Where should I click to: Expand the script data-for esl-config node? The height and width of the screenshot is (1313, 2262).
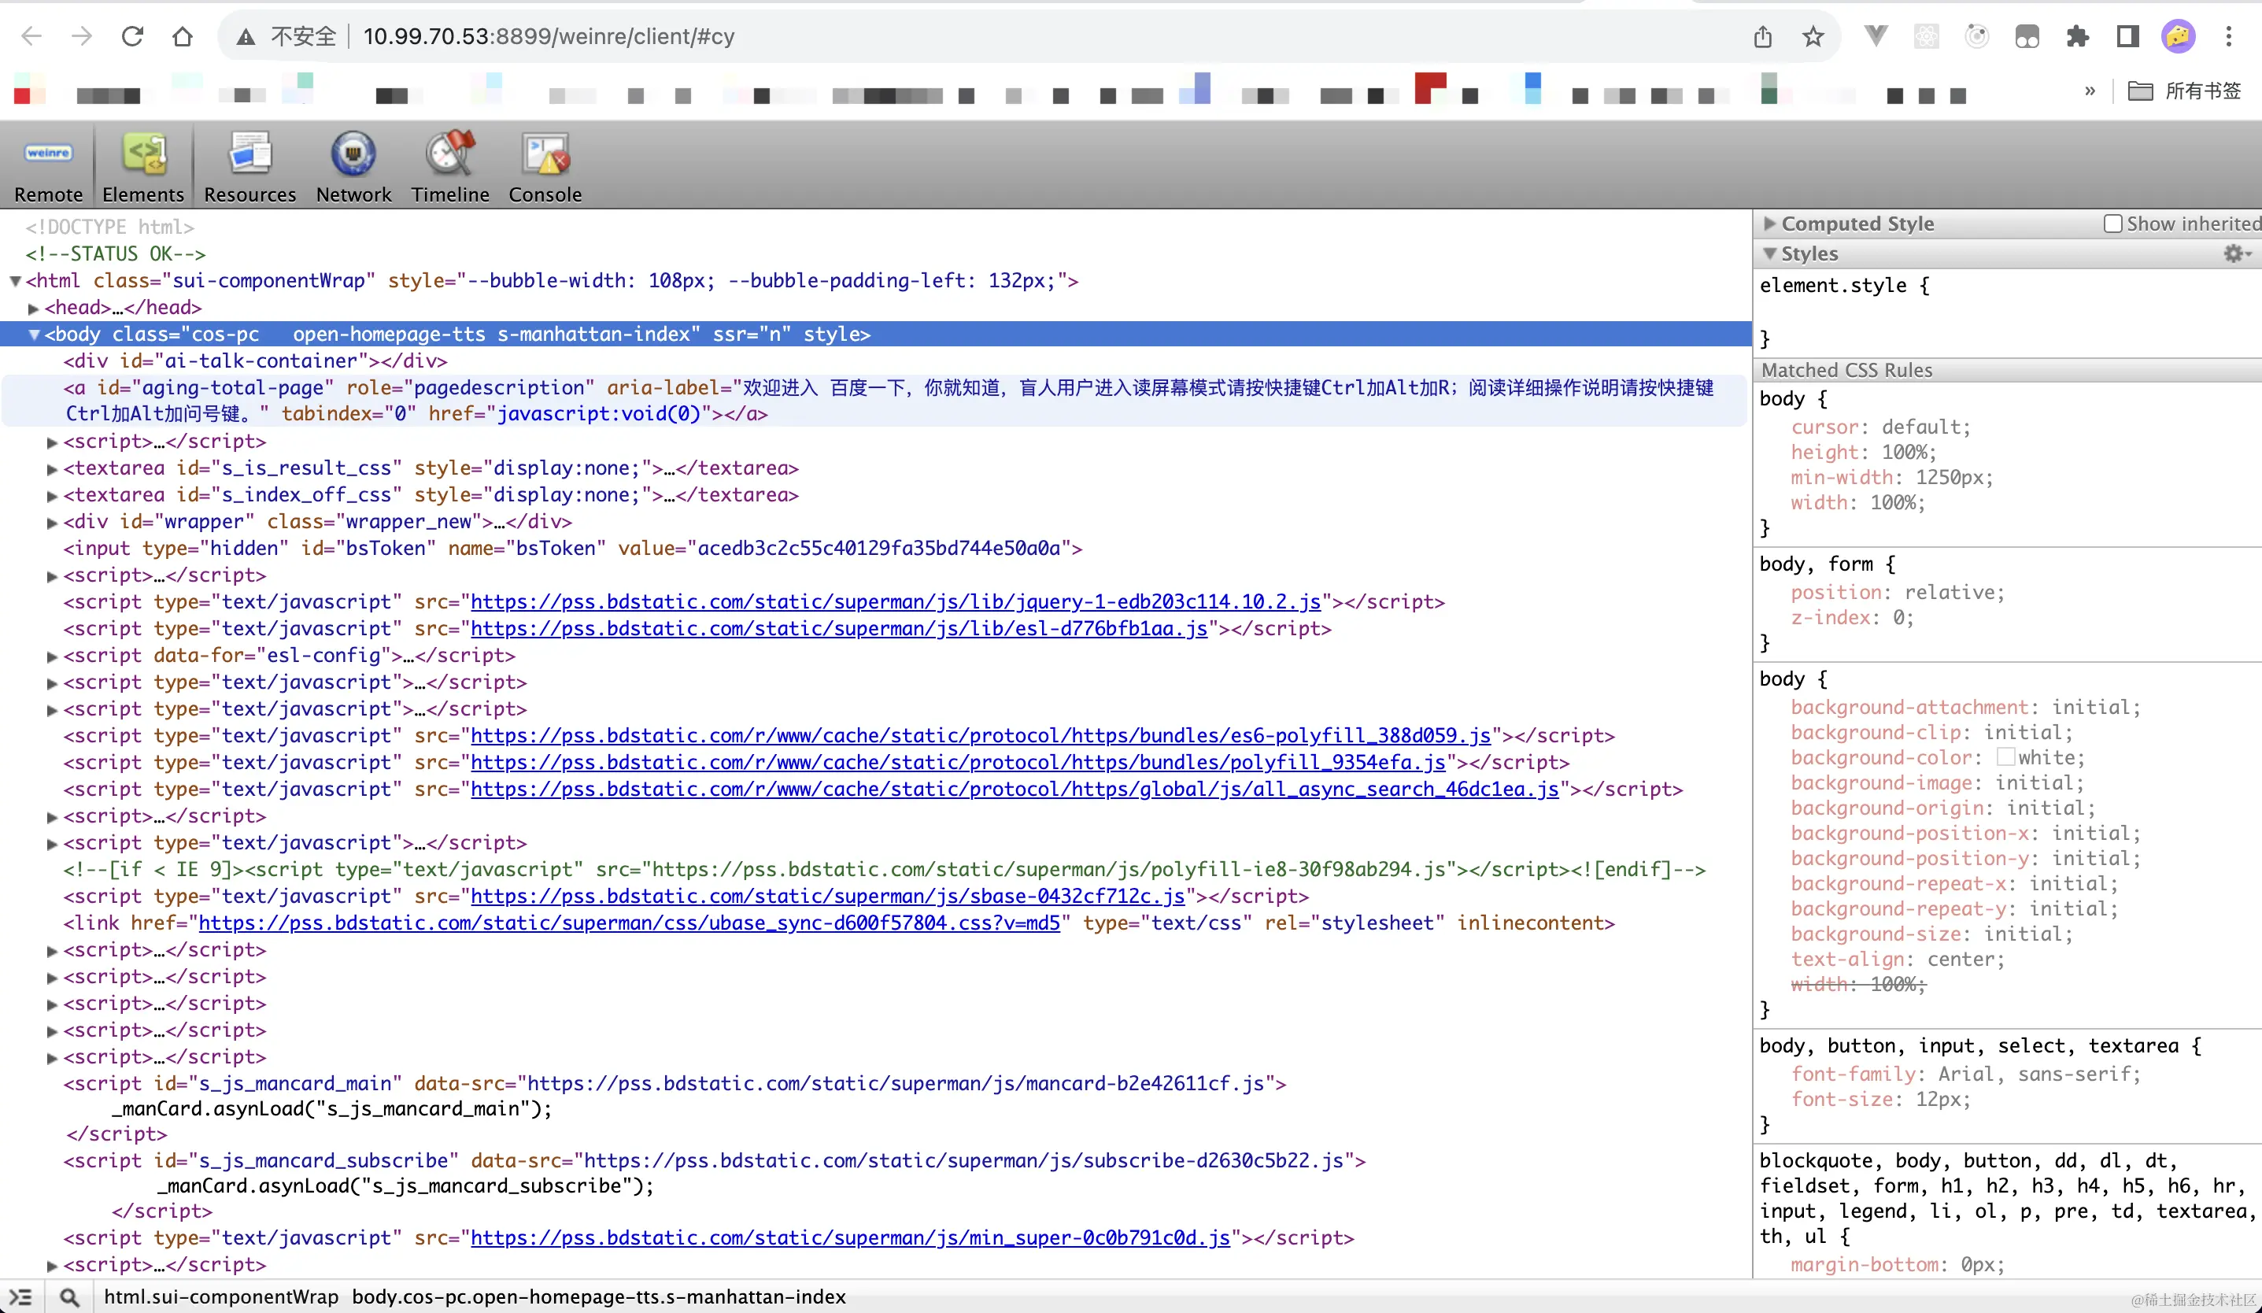pos(52,656)
